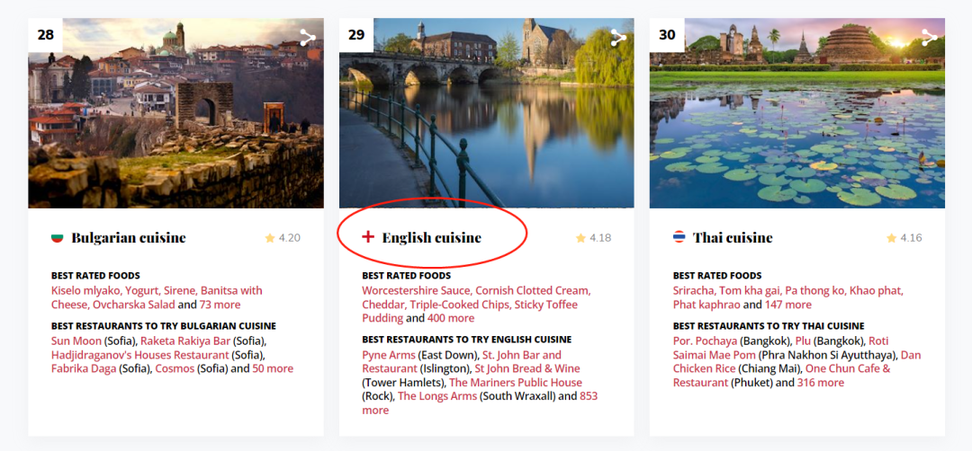Click the Thai flag icon
Screen dimensions: 972x451
(x=679, y=237)
